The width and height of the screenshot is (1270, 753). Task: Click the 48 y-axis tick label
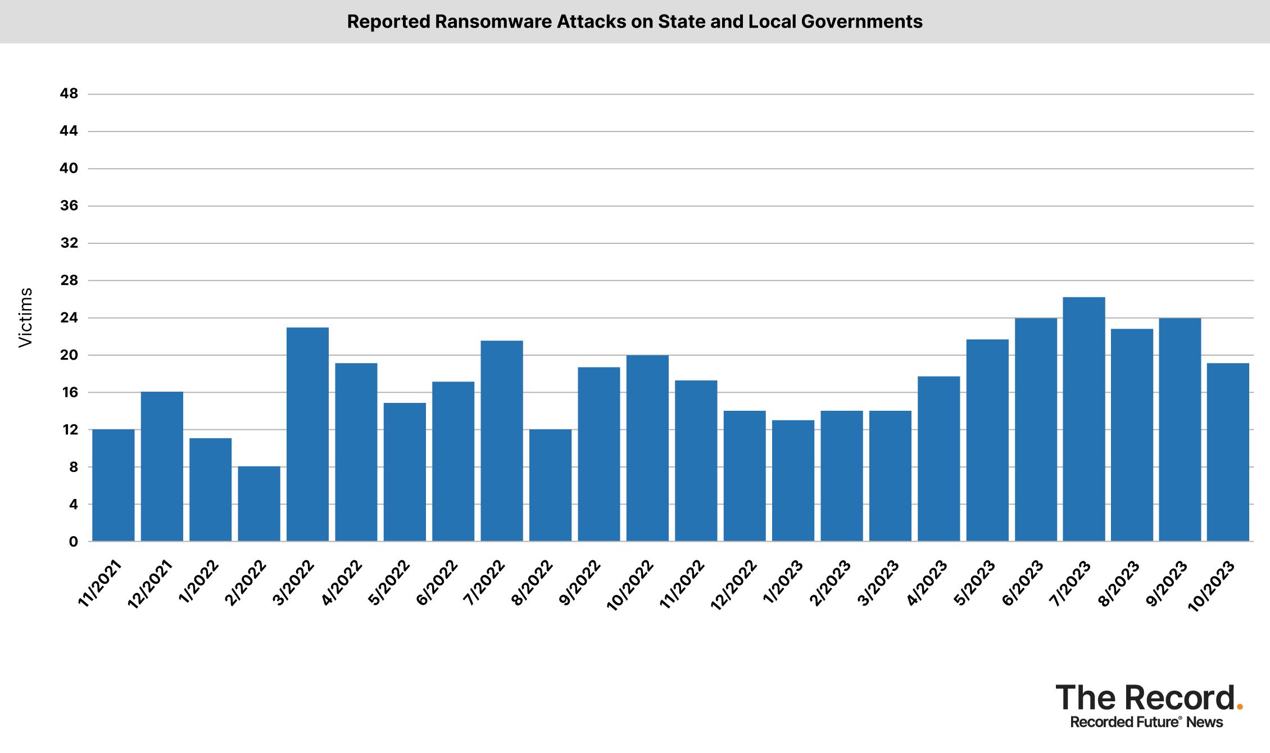pos(69,94)
